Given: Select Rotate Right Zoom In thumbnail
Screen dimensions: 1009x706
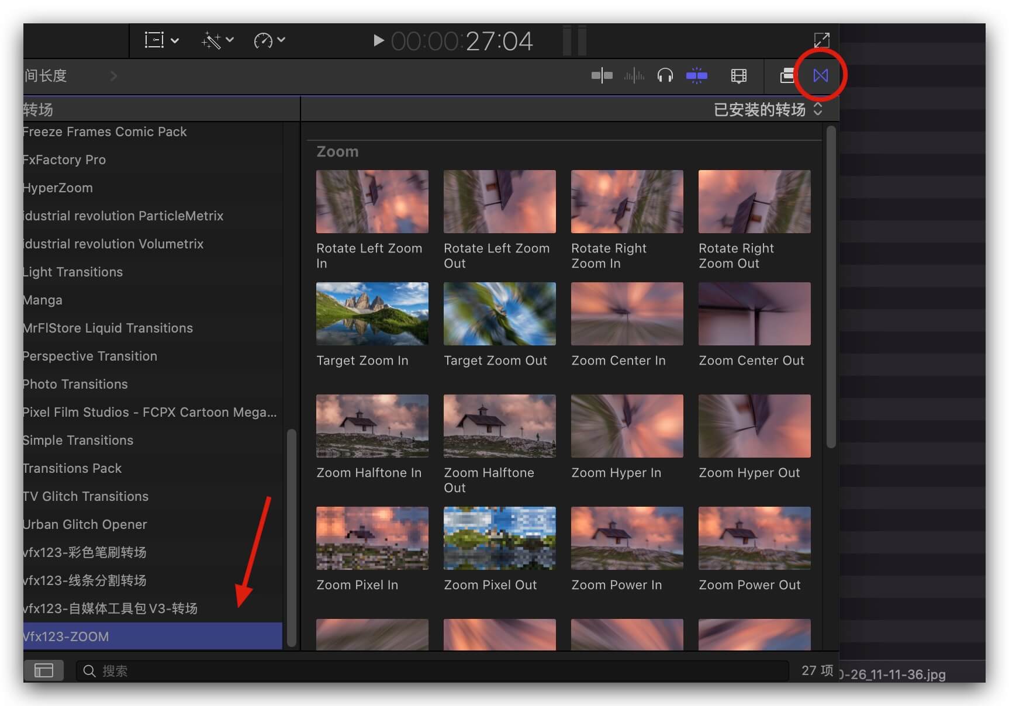Looking at the screenshot, I should point(627,202).
